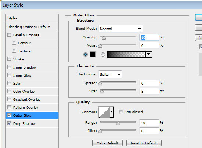Enable the Anti-aliased checkbox

[x=121, y=112]
